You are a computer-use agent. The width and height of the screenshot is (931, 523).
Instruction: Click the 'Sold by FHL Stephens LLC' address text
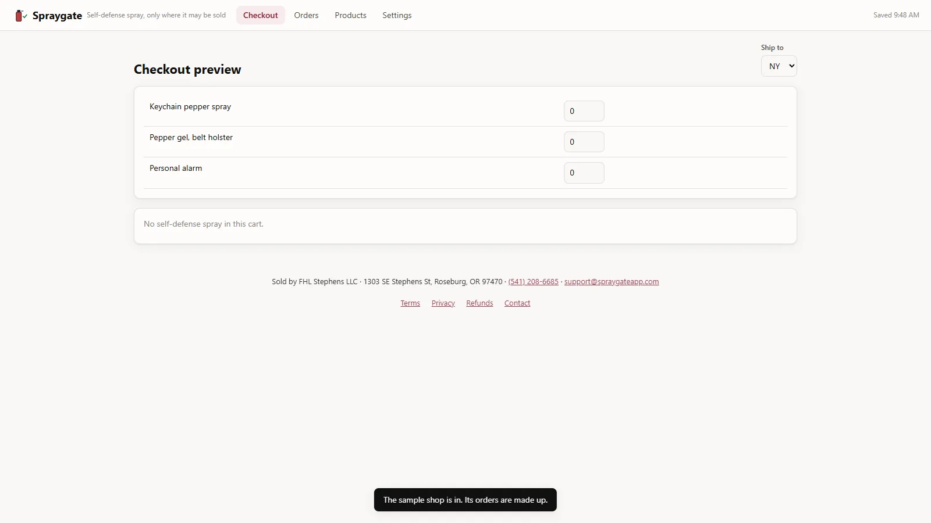(387, 282)
